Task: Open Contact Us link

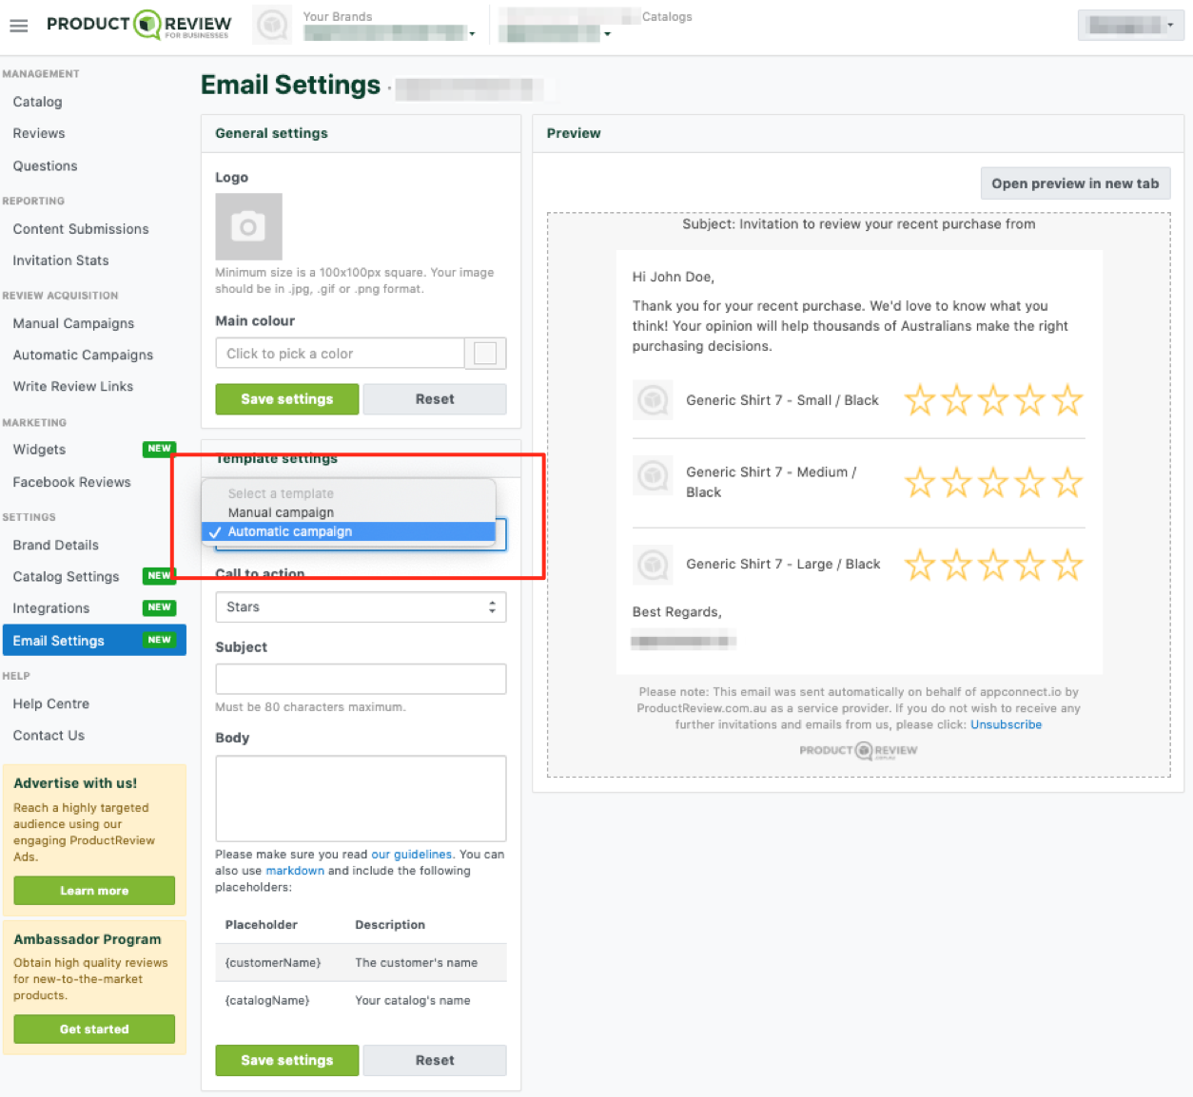Action: pyautogui.click(x=49, y=736)
